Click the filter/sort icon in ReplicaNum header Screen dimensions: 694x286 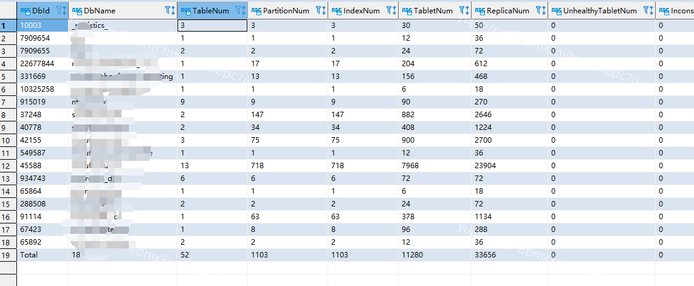click(x=539, y=10)
